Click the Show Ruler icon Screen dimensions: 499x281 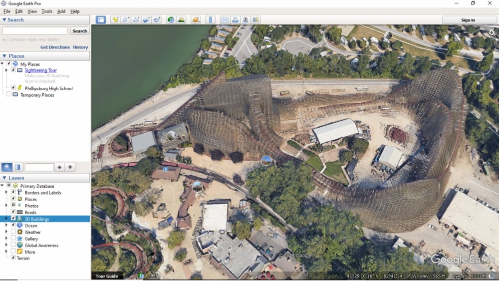[210, 20]
